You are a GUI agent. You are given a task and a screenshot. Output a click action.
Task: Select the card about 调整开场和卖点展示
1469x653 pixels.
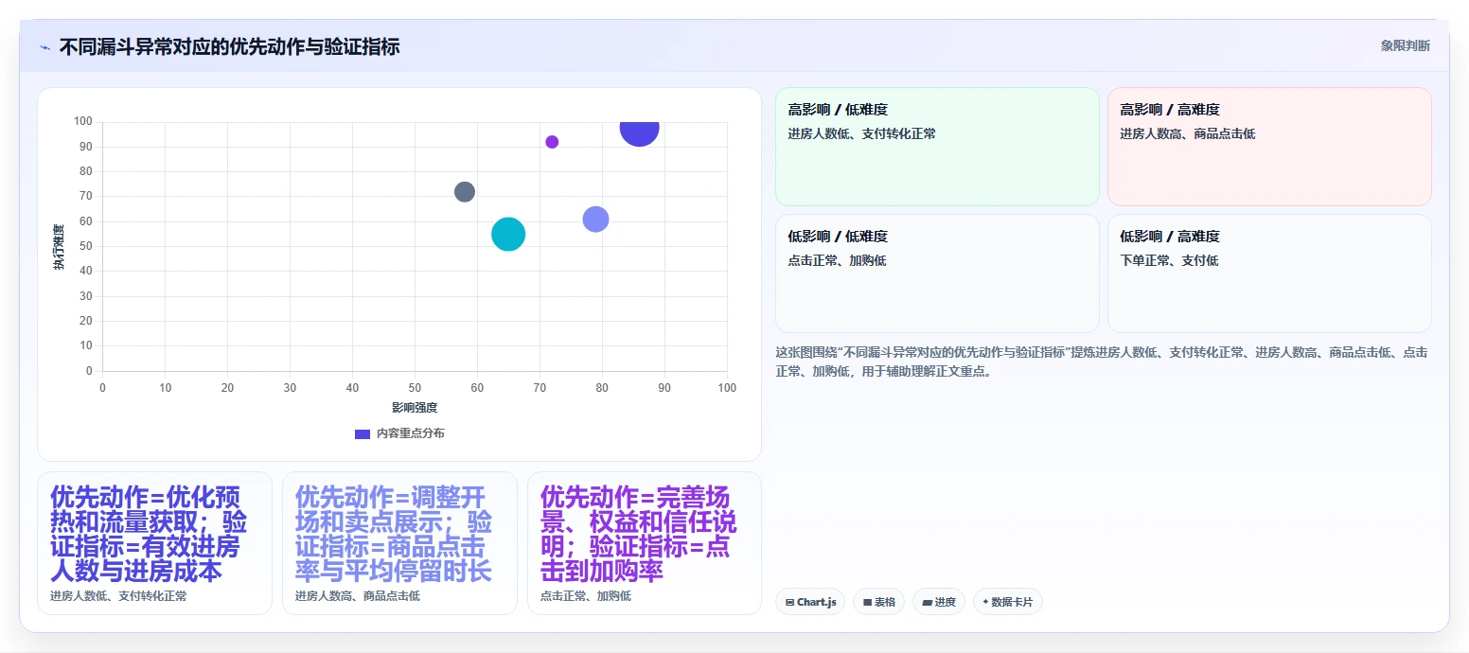pyautogui.click(x=399, y=543)
